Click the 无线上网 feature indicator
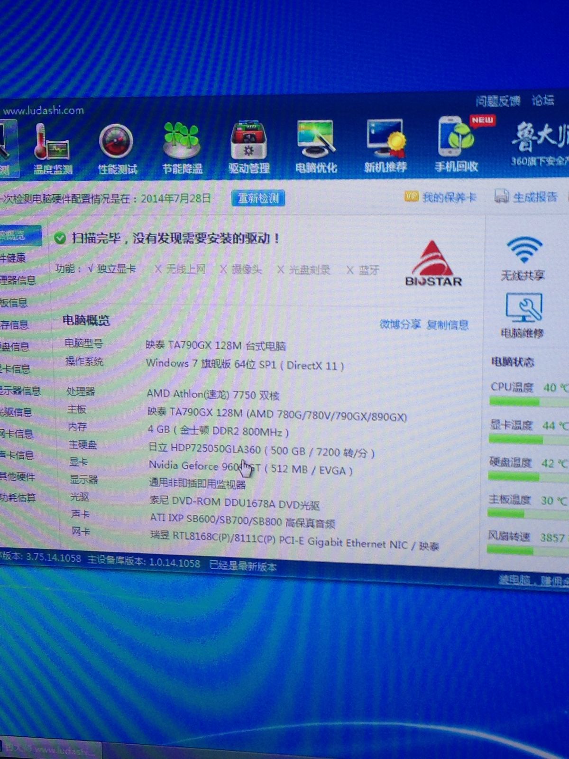Viewport: 569px width, 759px height. (181, 269)
